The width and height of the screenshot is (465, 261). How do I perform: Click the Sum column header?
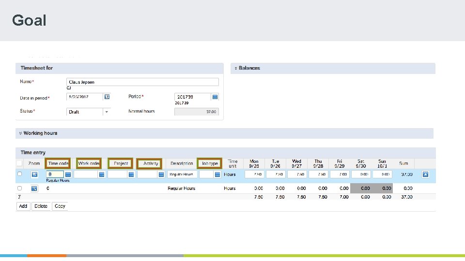(403, 163)
